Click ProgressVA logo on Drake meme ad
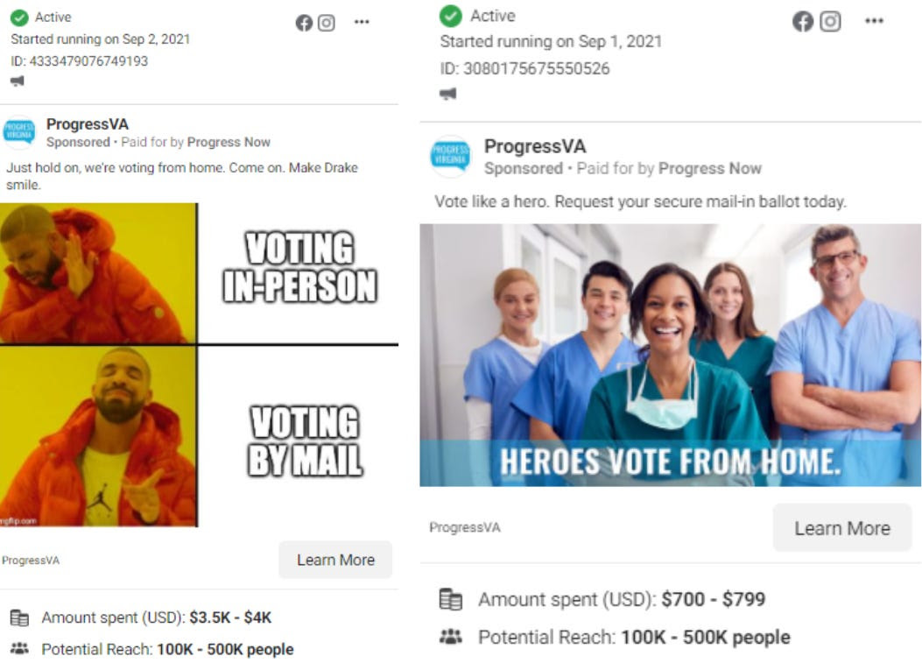 (x=18, y=131)
